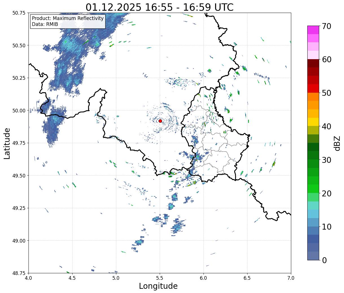This screenshot has height=293, width=344.
Task: Click the latitude tick label 49.25
Action: click(x=19, y=208)
